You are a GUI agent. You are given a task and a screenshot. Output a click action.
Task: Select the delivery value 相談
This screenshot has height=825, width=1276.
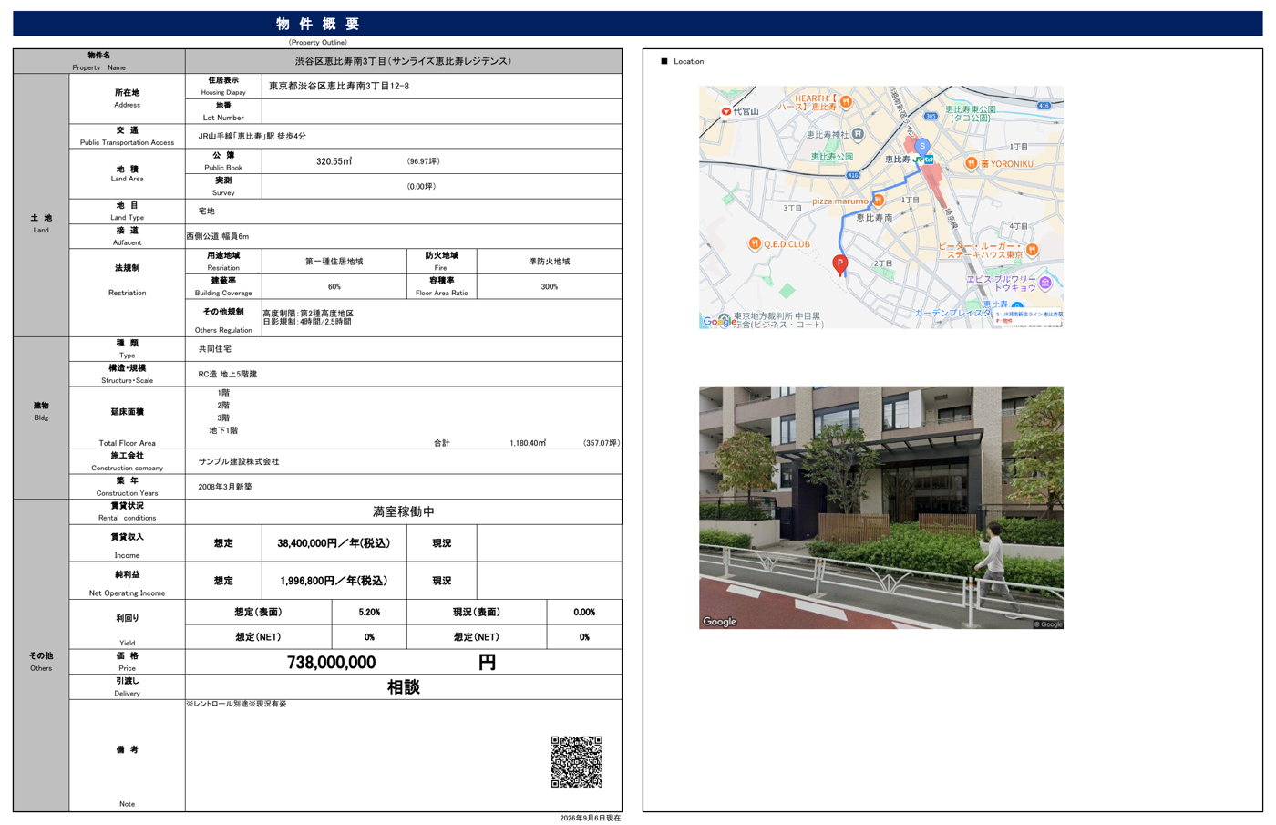coord(403,687)
